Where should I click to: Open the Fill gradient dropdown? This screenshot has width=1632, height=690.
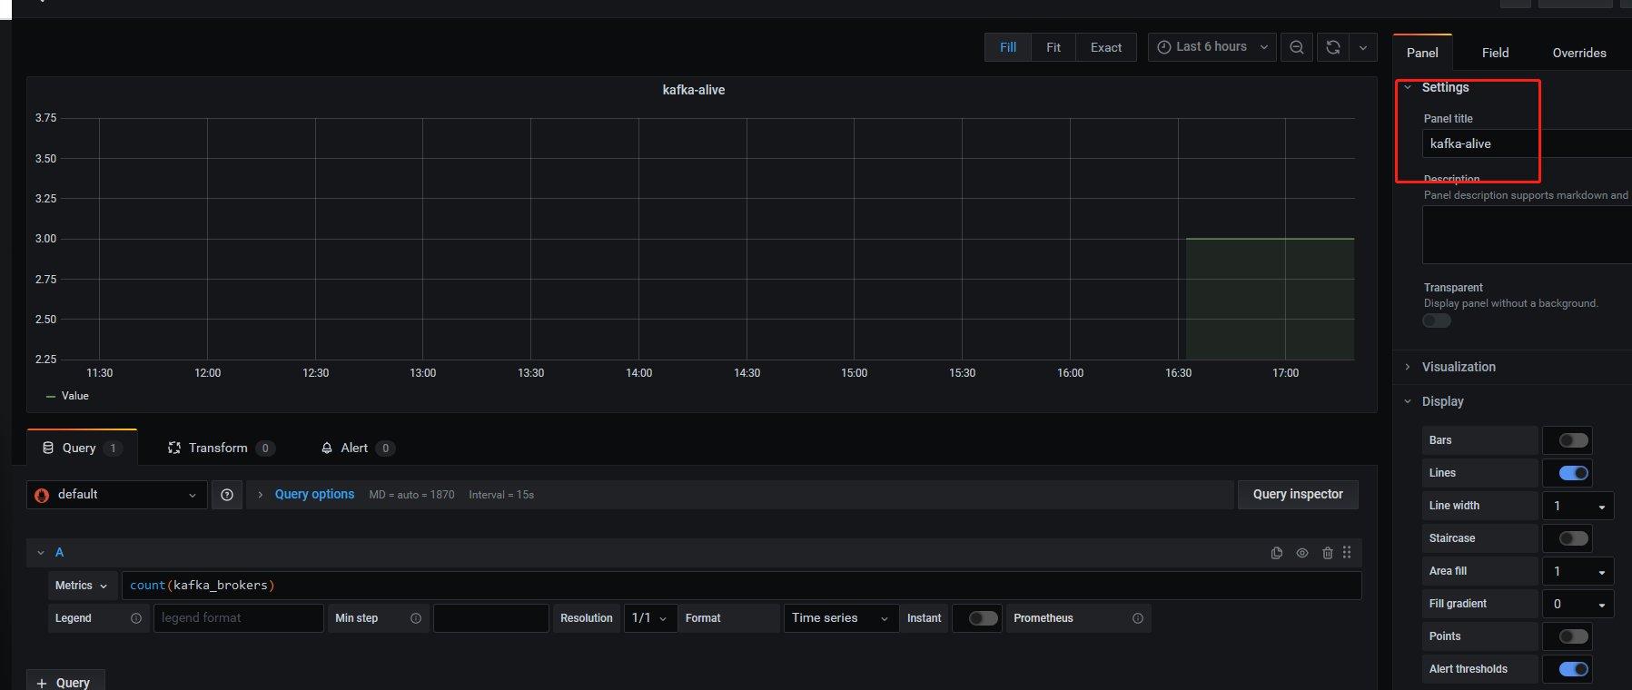(1578, 604)
